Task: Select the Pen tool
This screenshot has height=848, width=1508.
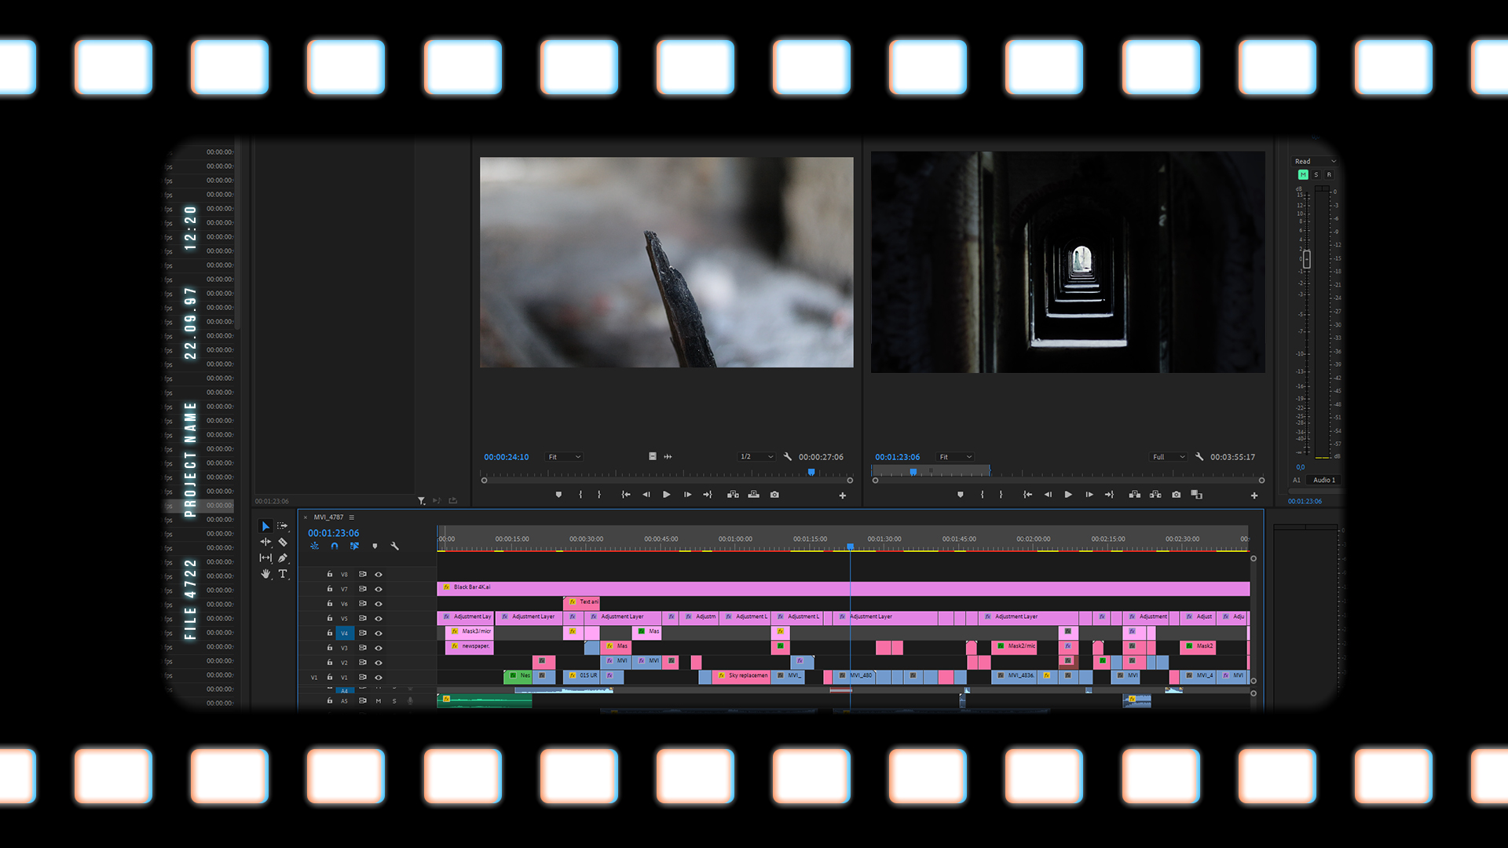Action: tap(283, 558)
